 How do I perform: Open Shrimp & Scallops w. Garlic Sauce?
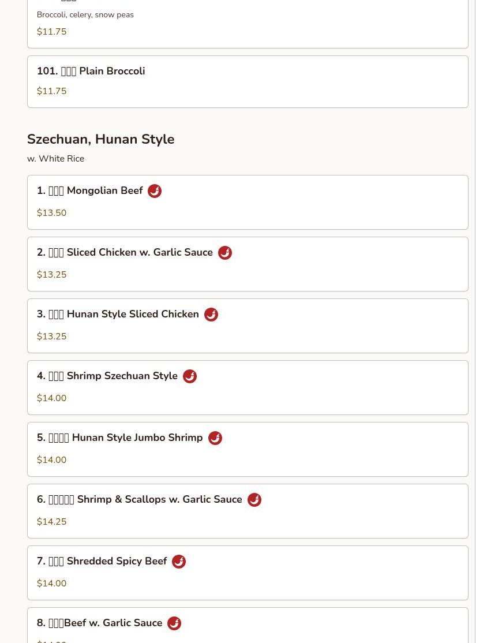click(139, 499)
